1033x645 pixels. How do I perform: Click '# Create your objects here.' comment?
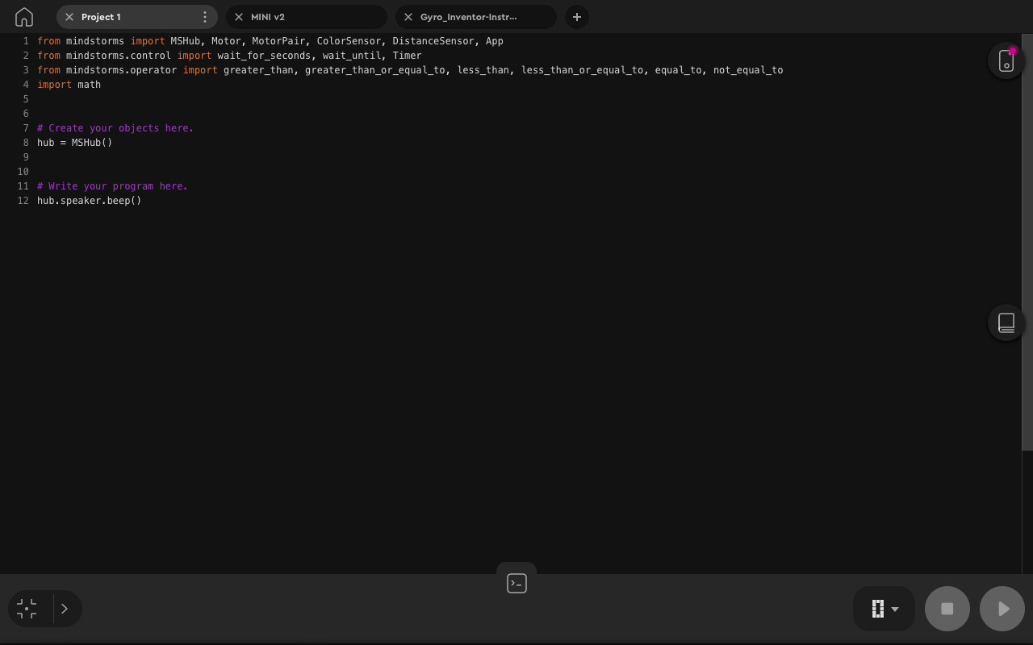(115, 128)
